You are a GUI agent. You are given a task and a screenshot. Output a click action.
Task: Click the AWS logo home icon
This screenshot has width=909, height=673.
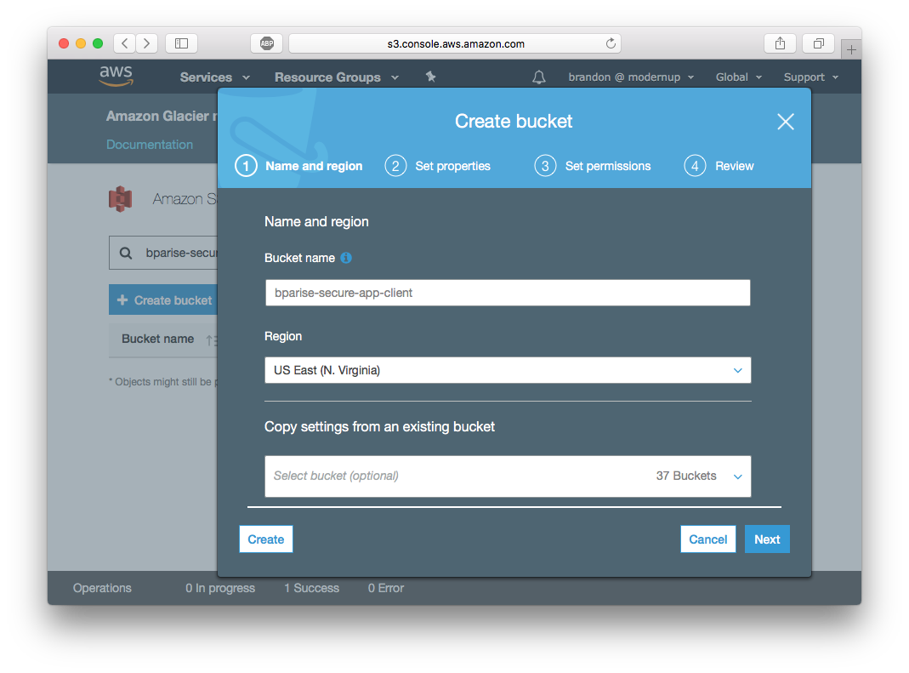coord(116,76)
